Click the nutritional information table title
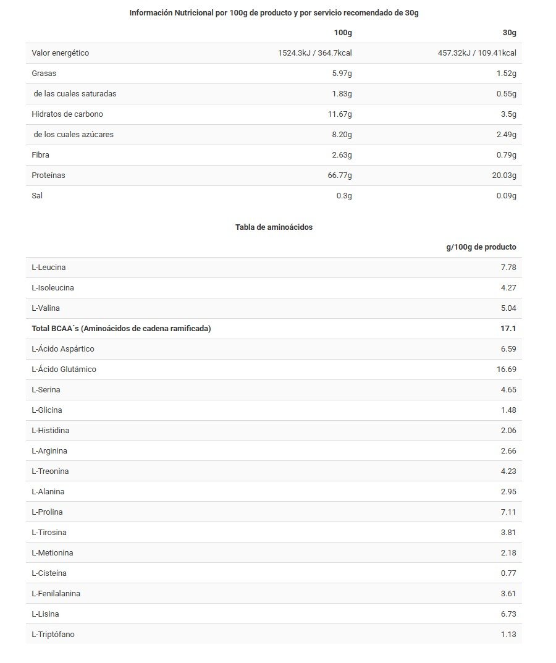This screenshot has height=663, width=556. coord(274,13)
